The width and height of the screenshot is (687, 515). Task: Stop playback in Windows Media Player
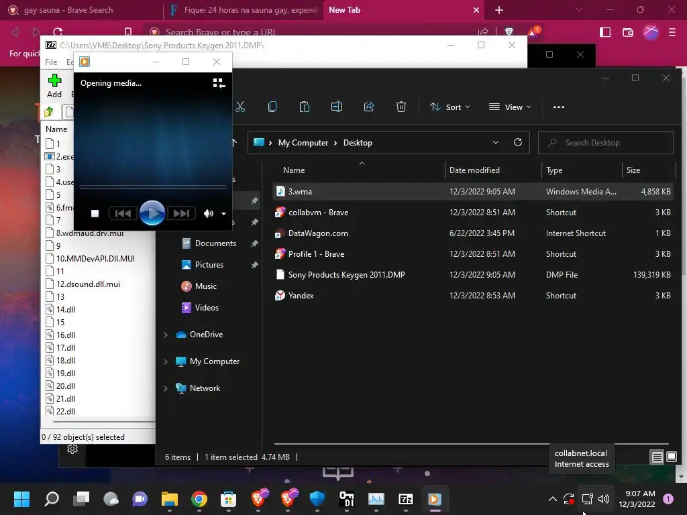(x=95, y=213)
